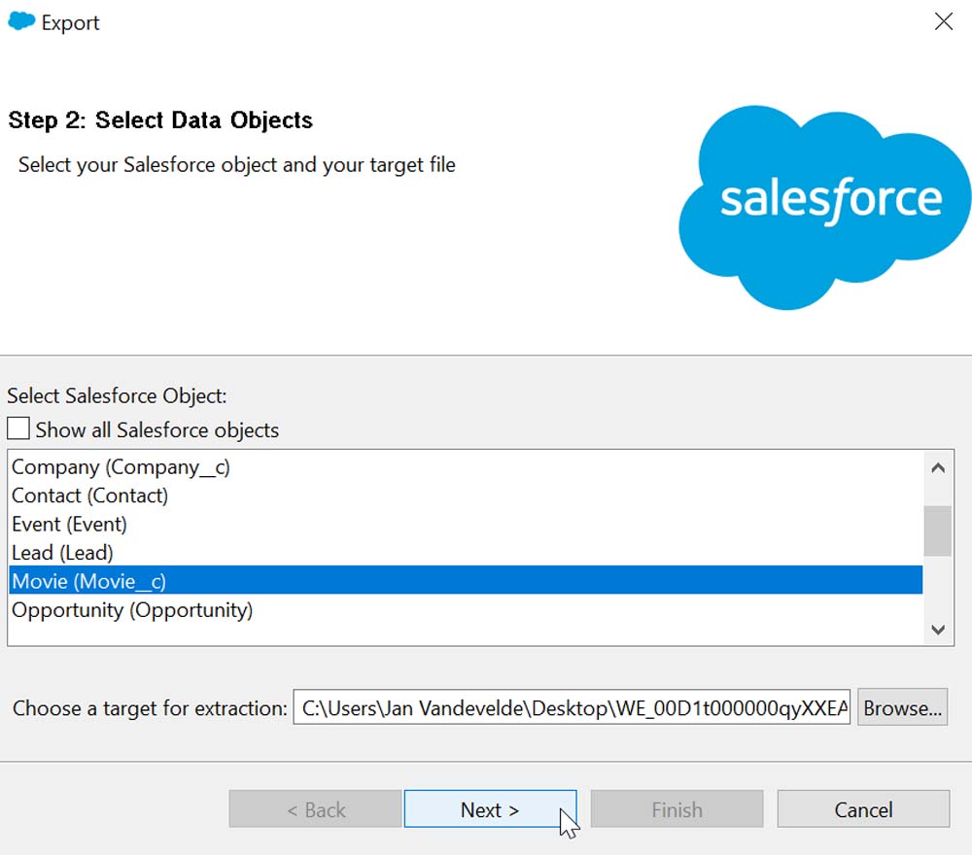The height and width of the screenshot is (855, 972).
Task: Click the object list scrollbar thumb
Action: click(x=937, y=530)
